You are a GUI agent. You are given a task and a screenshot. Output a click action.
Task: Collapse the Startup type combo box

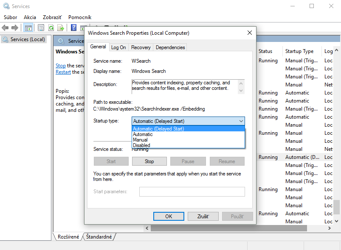click(241, 121)
